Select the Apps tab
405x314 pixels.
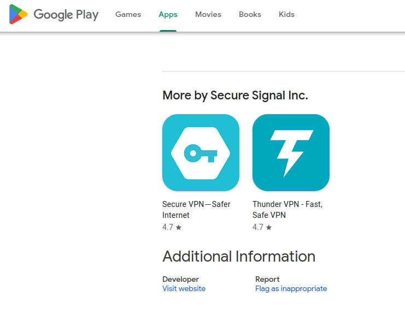click(168, 14)
